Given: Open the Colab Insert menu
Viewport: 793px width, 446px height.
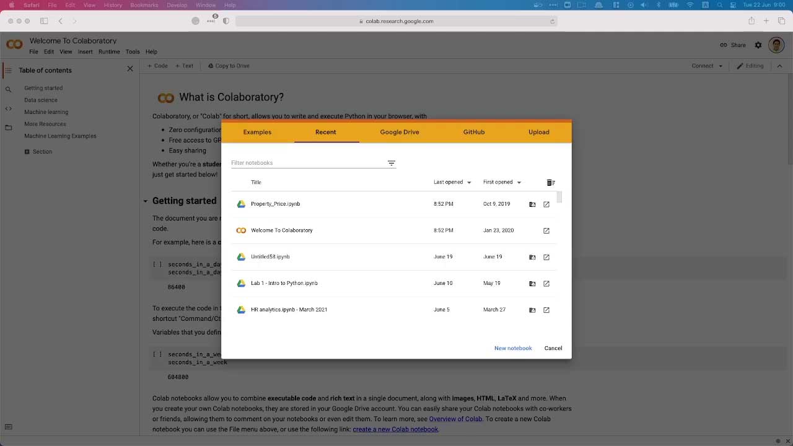Looking at the screenshot, I should (85, 52).
